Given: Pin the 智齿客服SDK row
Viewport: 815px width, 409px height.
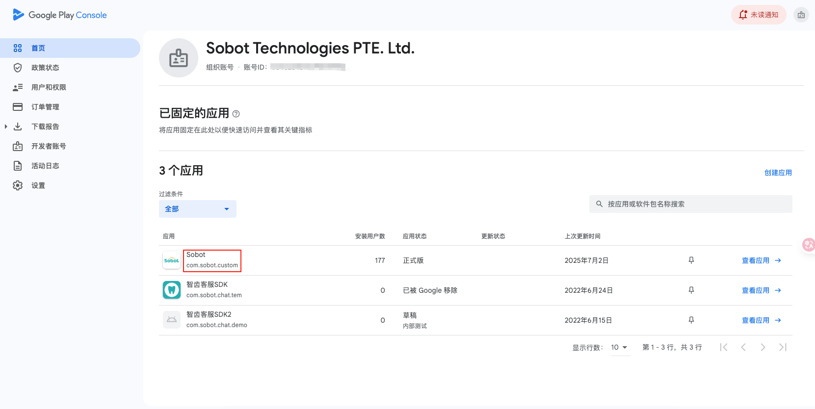Looking at the screenshot, I should [x=691, y=290].
